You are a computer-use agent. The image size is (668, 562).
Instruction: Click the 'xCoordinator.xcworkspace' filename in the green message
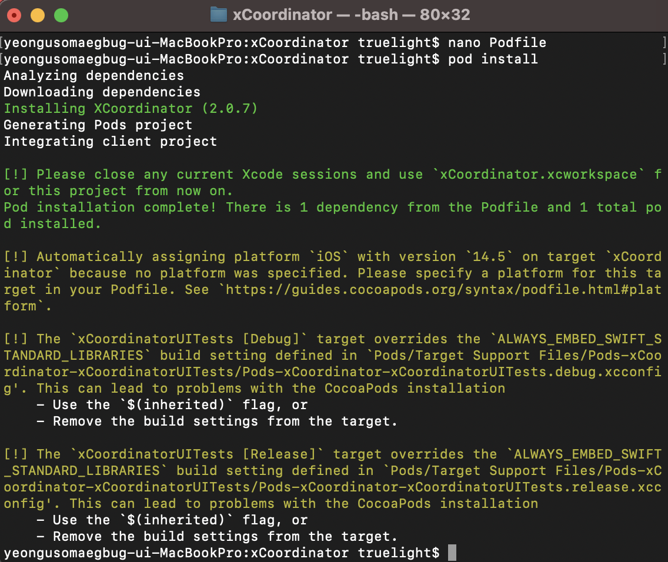539,174
